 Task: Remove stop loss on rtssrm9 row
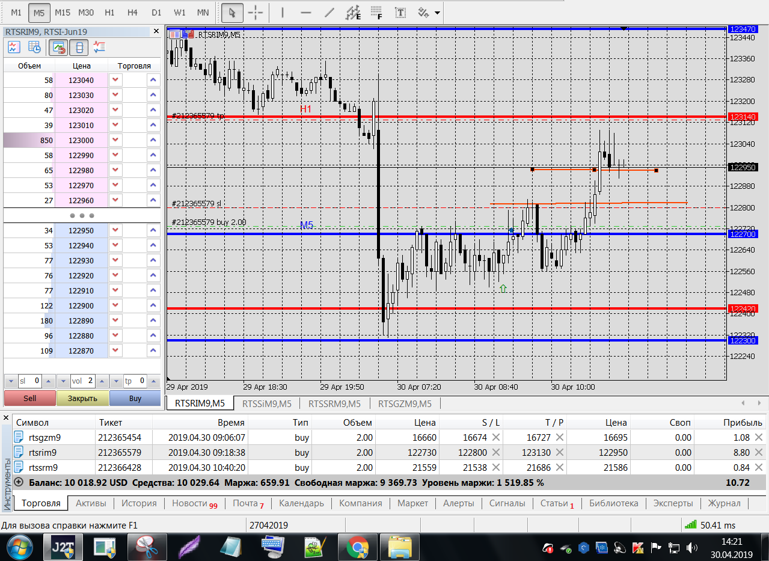click(x=496, y=467)
